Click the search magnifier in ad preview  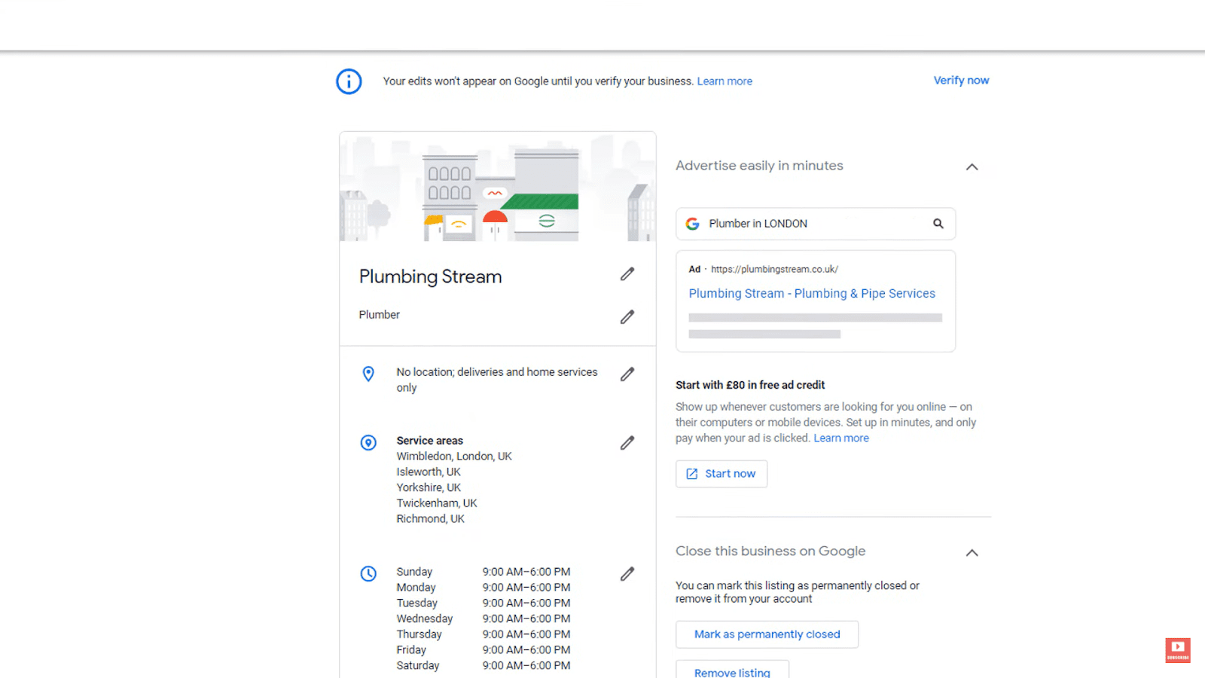pyautogui.click(x=938, y=224)
